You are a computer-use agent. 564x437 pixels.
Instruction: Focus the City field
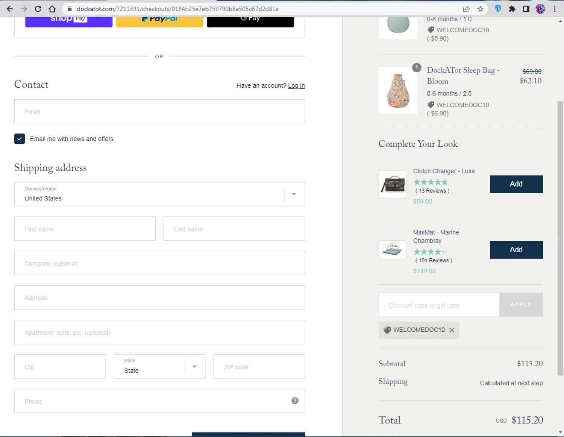point(60,366)
